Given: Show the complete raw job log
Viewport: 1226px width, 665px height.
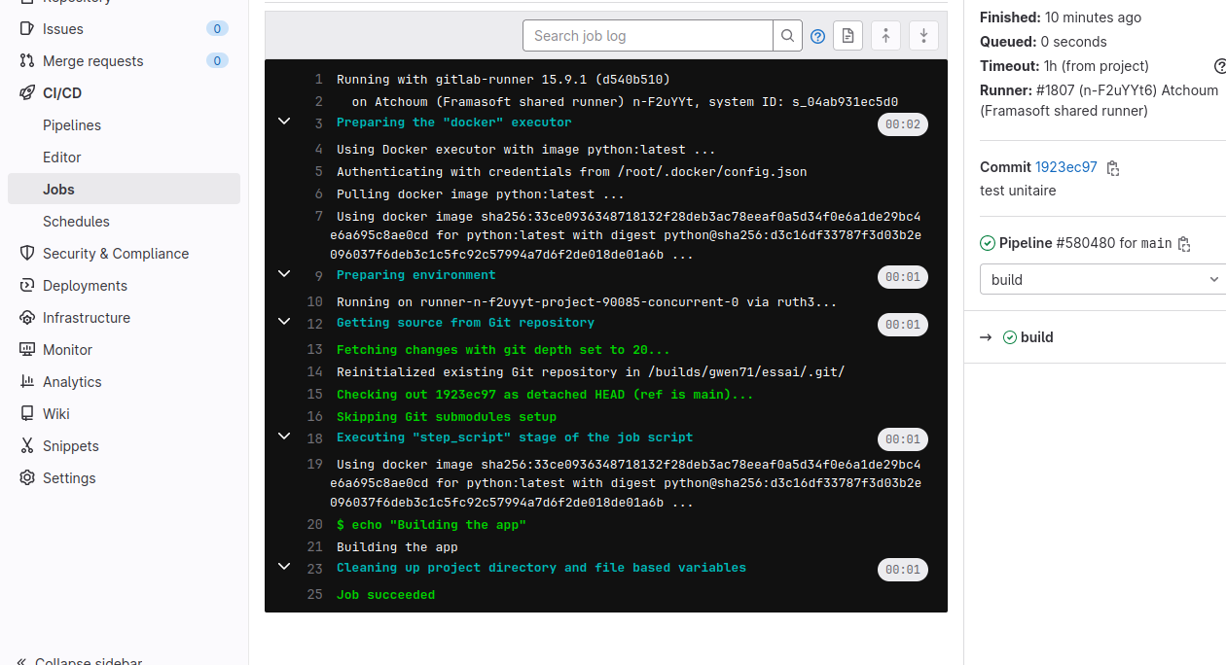Looking at the screenshot, I should [x=847, y=36].
